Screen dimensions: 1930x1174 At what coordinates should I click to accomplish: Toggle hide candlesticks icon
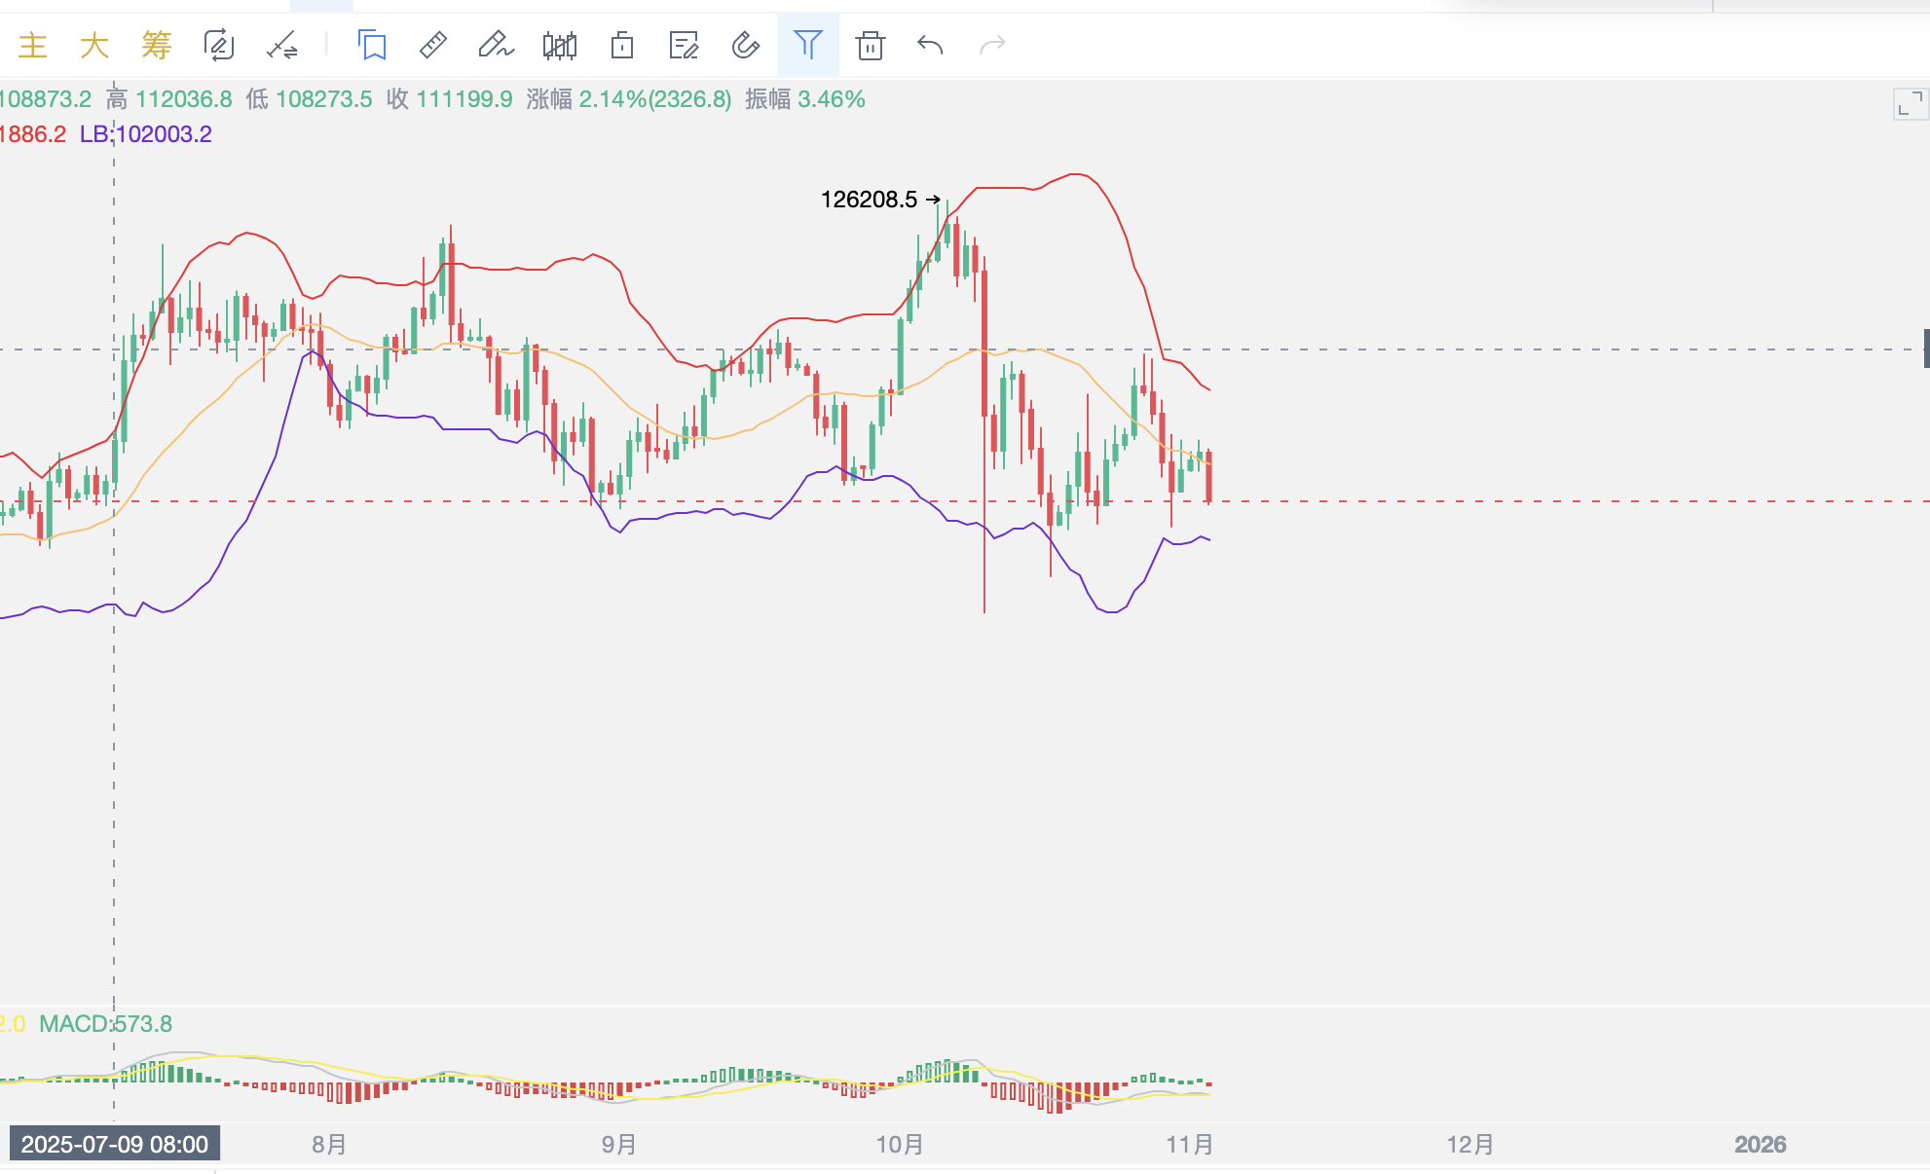click(x=560, y=45)
